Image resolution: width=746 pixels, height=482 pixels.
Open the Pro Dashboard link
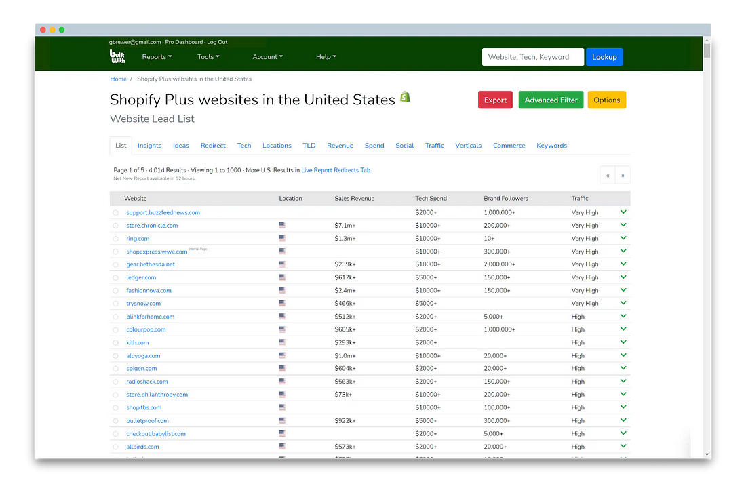coord(184,42)
